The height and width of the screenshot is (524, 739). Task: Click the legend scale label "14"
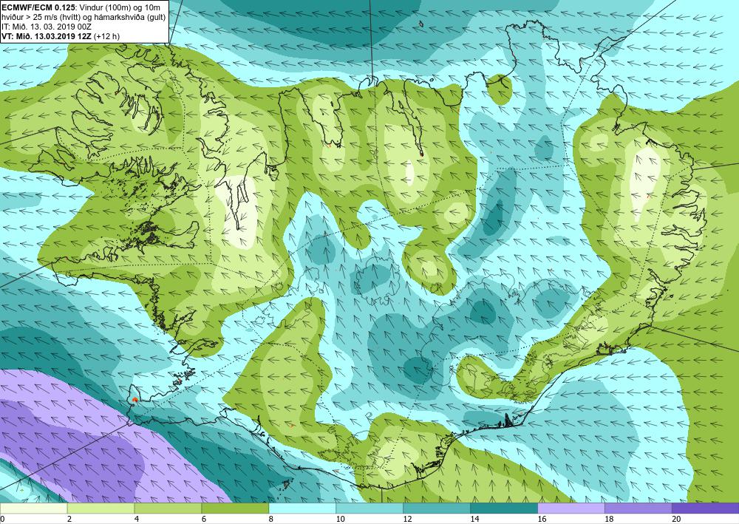tap(474, 519)
